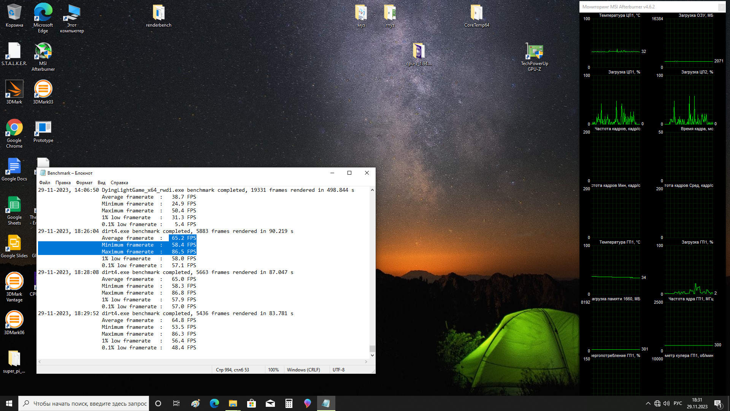Open the Start menu button
This screenshot has width=730, height=411.
[x=9, y=403]
